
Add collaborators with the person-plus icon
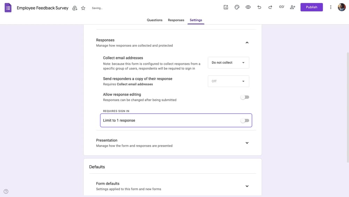pyautogui.click(x=292, y=7)
